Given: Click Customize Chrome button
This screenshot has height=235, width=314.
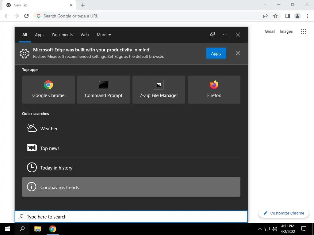Looking at the screenshot, I should (x=284, y=213).
